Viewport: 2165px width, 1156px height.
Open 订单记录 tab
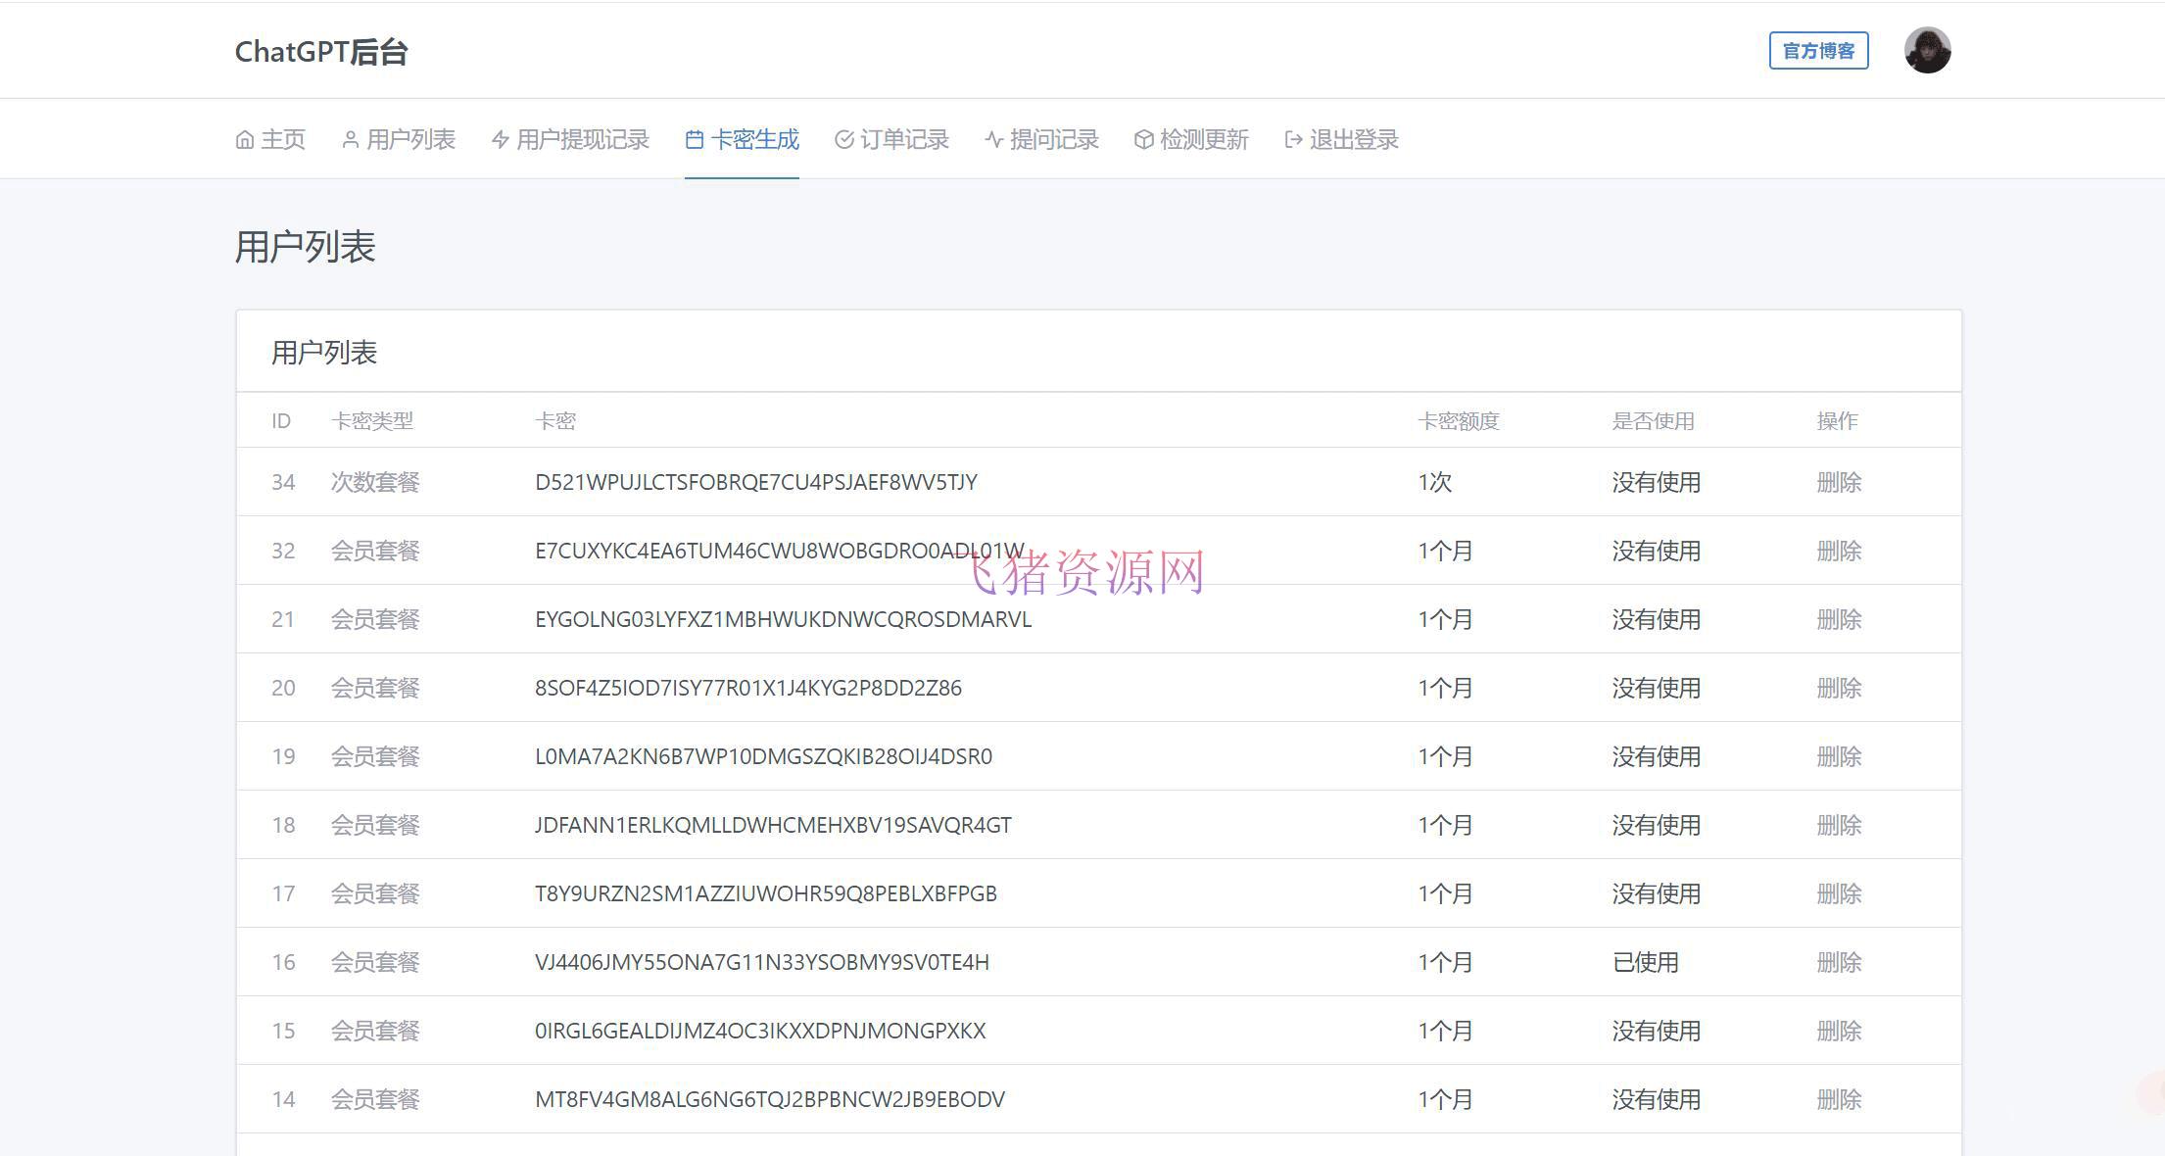click(892, 140)
